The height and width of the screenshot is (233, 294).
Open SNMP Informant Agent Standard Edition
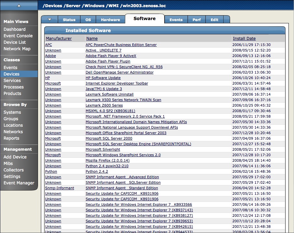pyautogui.click(x=122, y=188)
